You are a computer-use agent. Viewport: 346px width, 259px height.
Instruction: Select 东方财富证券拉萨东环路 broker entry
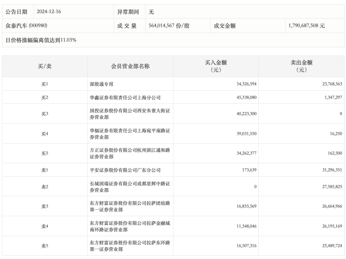pos(130,246)
